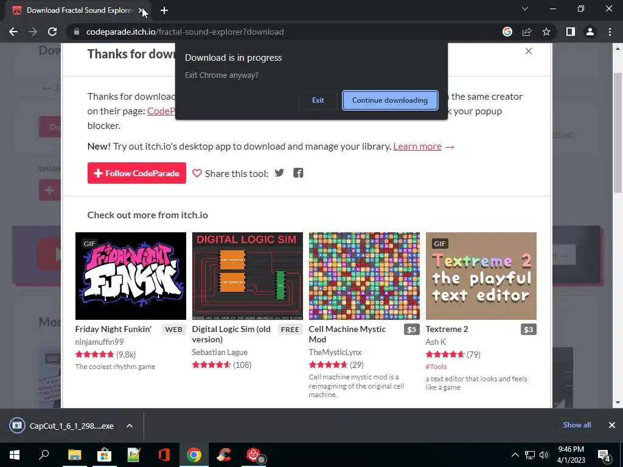Open Chrome's three-dot menu
The height and width of the screenshot is (467, 623).
coord(610,32)
